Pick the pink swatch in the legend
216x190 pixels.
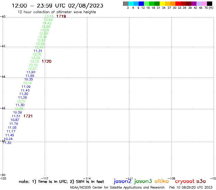204,4
